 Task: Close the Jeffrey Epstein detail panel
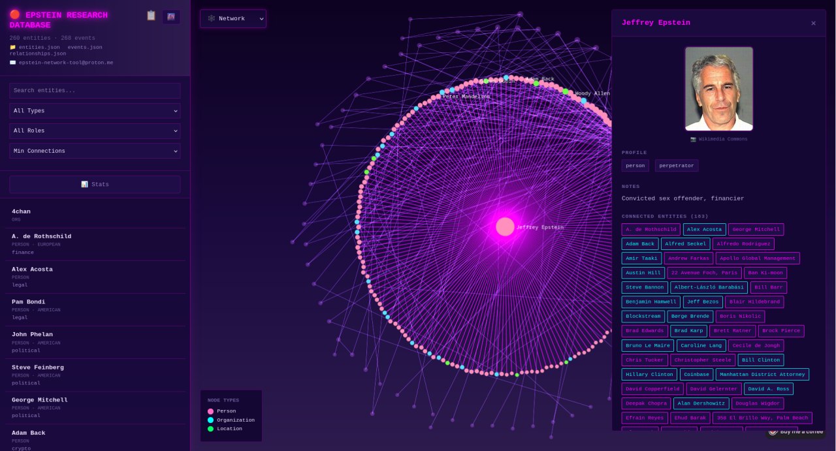point(813,23)
